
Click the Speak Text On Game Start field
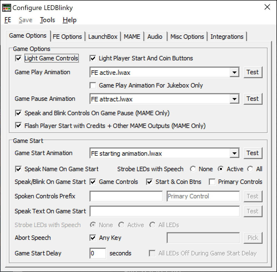(165, 211)
